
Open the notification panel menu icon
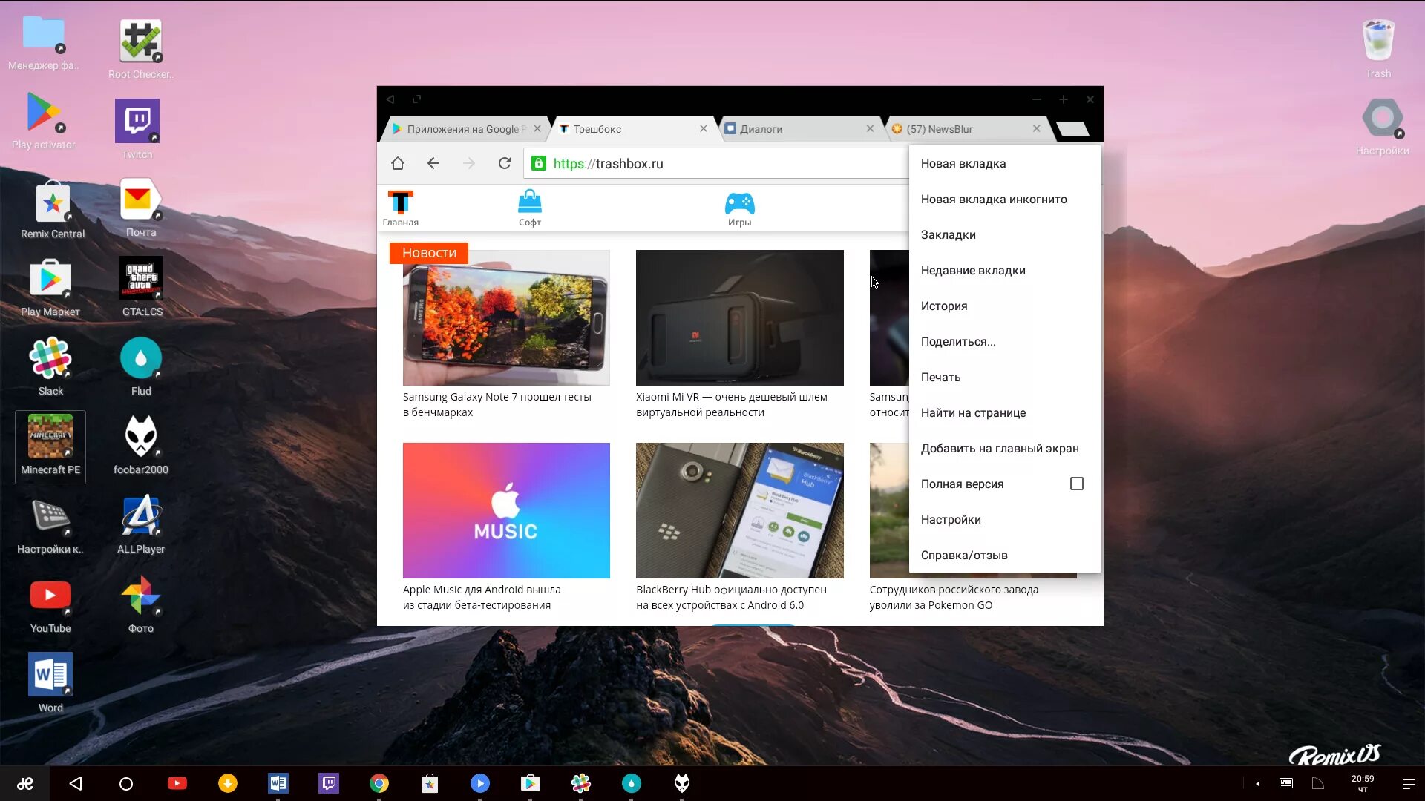pos(1408,783)
